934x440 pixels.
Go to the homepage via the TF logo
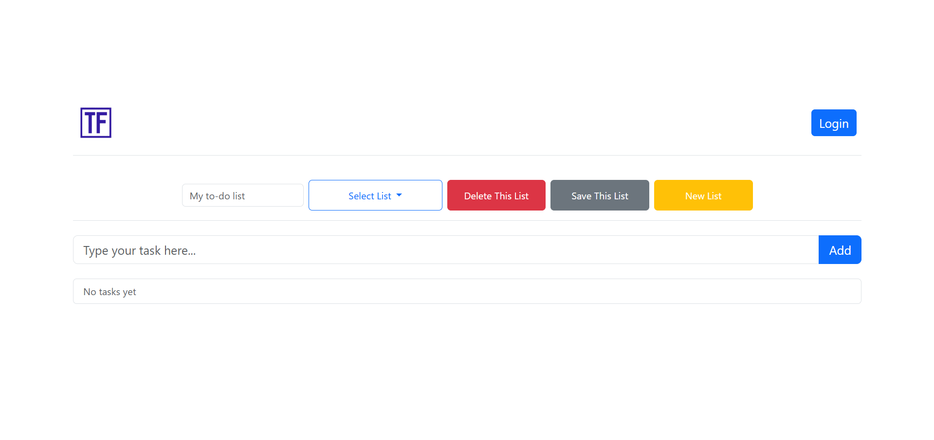pyautogui.click(x=96, y=123)
